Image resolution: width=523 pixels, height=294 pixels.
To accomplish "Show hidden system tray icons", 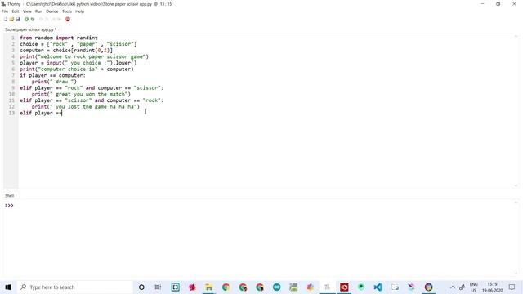I will (452, 287).
